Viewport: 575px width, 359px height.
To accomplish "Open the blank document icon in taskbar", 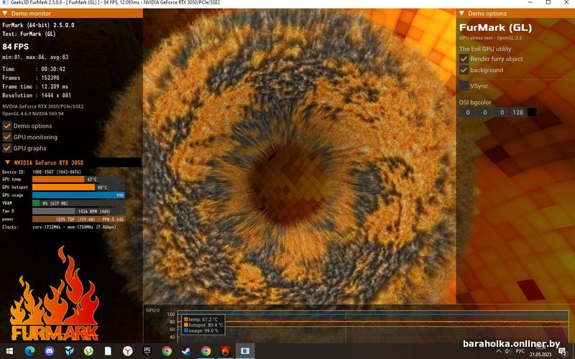I will tap(108, 351).
